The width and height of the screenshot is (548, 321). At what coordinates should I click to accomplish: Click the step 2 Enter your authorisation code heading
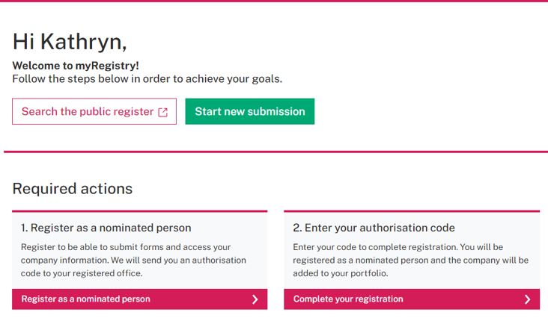click(x=374, y=228)
